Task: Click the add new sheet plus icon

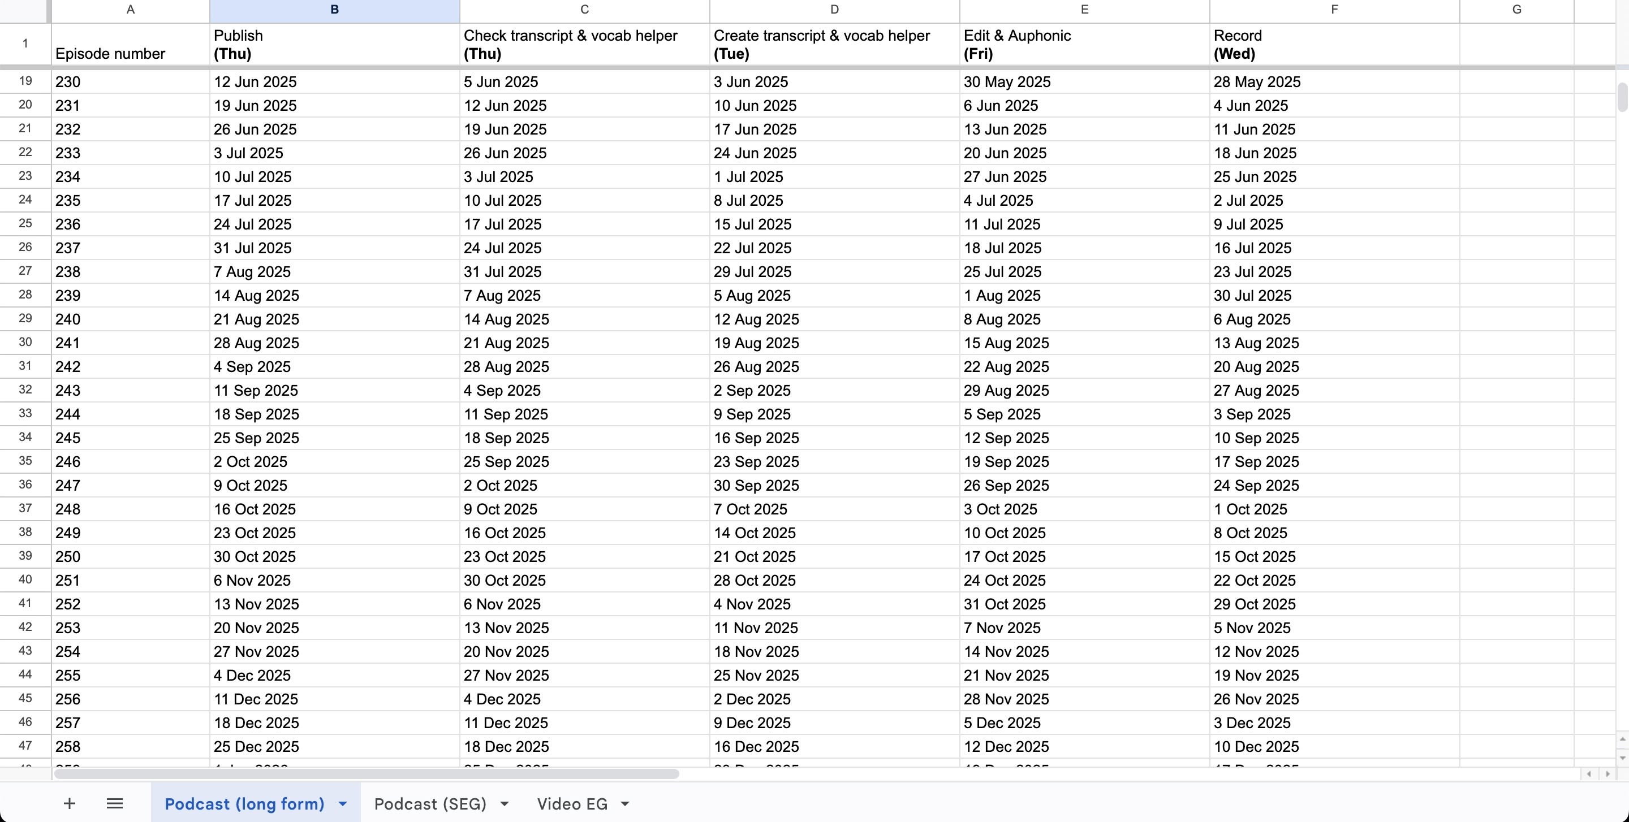Action: tap(70, 803)
